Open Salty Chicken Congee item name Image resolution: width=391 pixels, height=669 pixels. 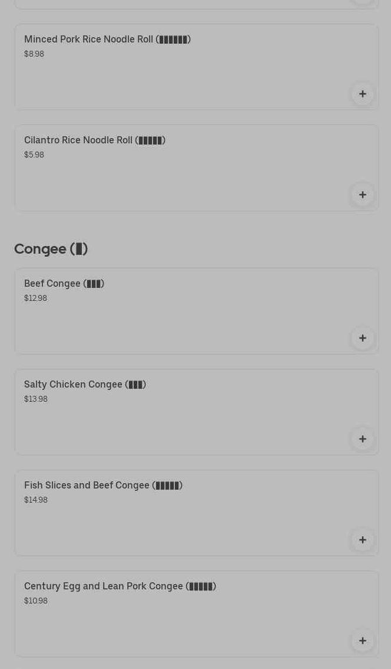[x=85, y=385]
